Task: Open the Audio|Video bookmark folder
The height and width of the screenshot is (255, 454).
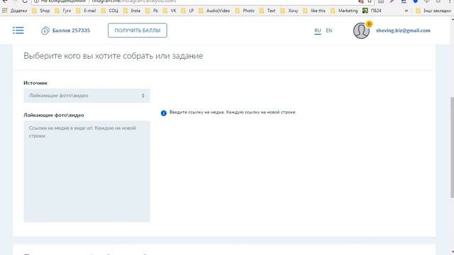Action: click(214, 11)
